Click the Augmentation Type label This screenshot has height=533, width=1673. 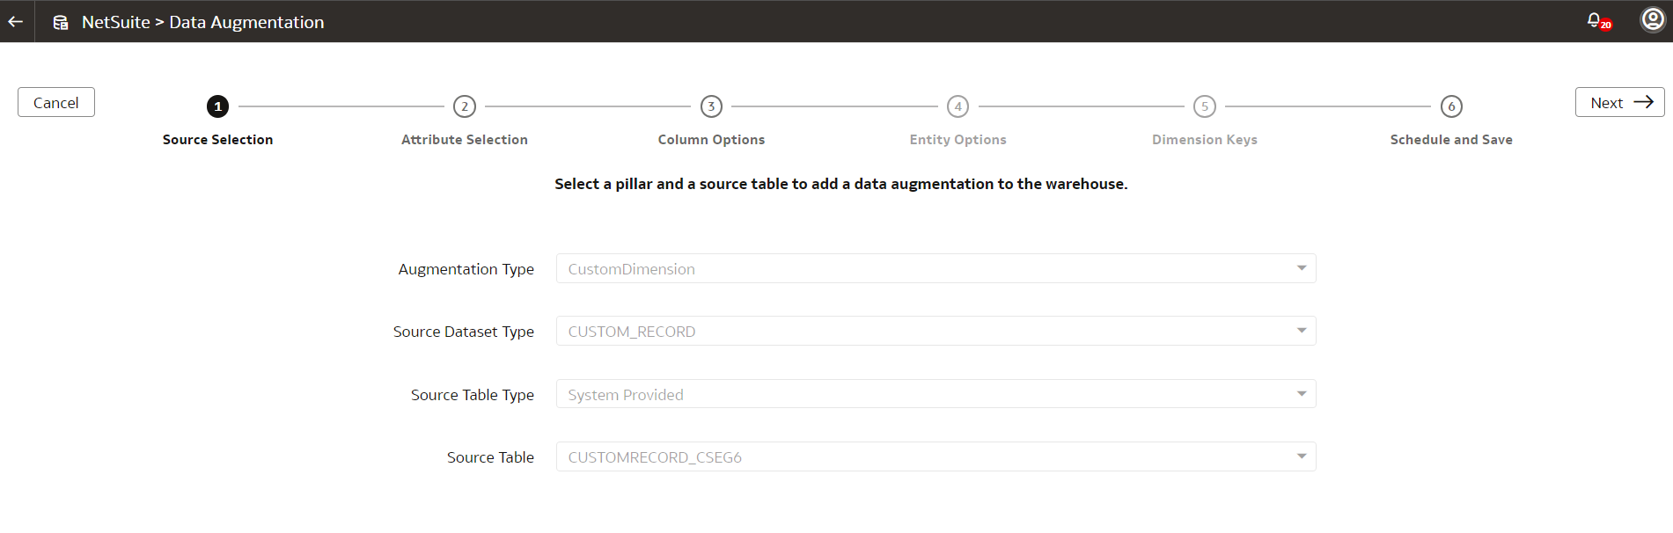tap(466, 269)
